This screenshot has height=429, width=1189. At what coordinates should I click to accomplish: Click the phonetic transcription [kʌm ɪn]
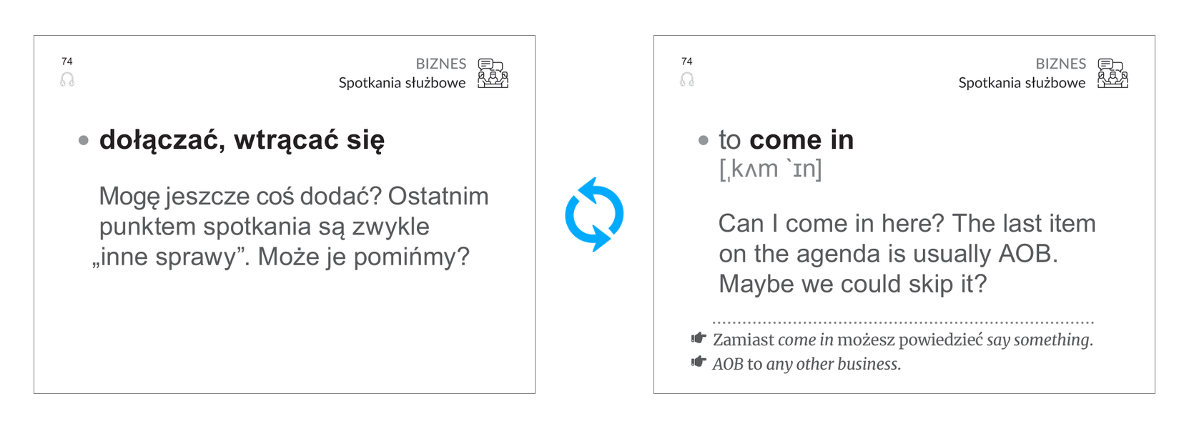point(770,169)
